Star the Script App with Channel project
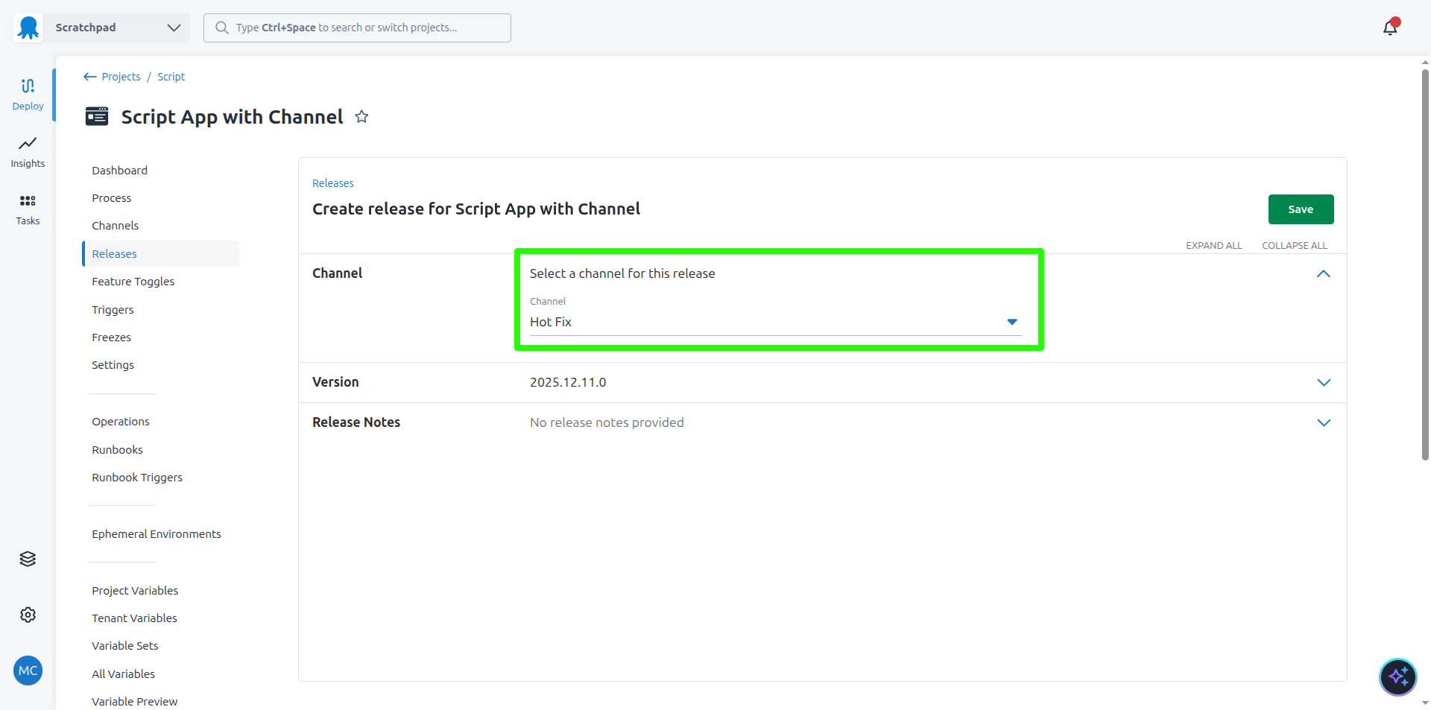The height and width of the screenshot is (710, 1431). coord(361,117)
